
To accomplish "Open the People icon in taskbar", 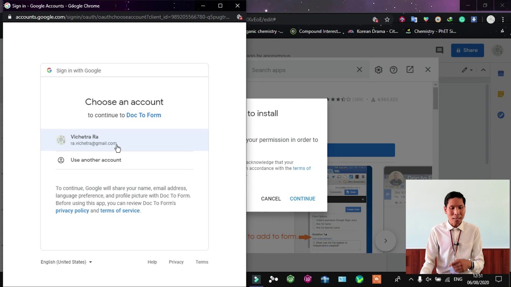I will (397, 279).
